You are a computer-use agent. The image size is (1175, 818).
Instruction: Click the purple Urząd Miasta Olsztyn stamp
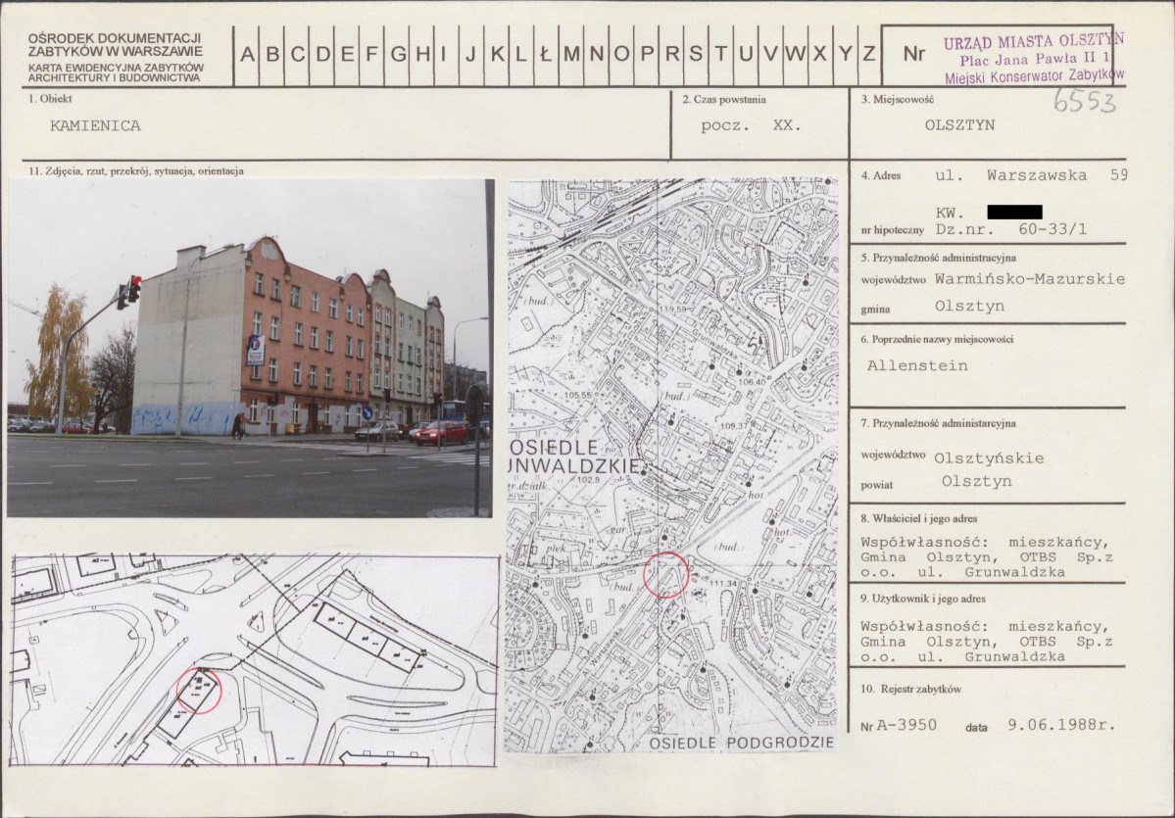[x=1033, y=57]
